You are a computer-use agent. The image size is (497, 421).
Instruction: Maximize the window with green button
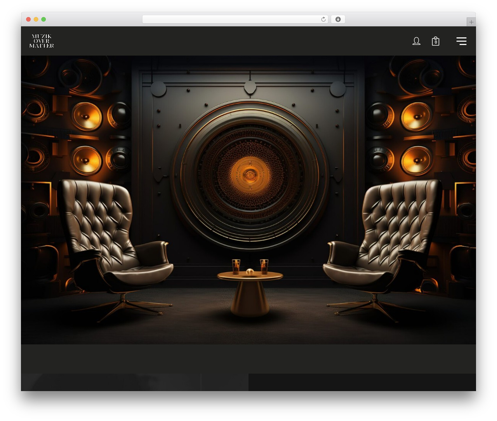(43, 19)
